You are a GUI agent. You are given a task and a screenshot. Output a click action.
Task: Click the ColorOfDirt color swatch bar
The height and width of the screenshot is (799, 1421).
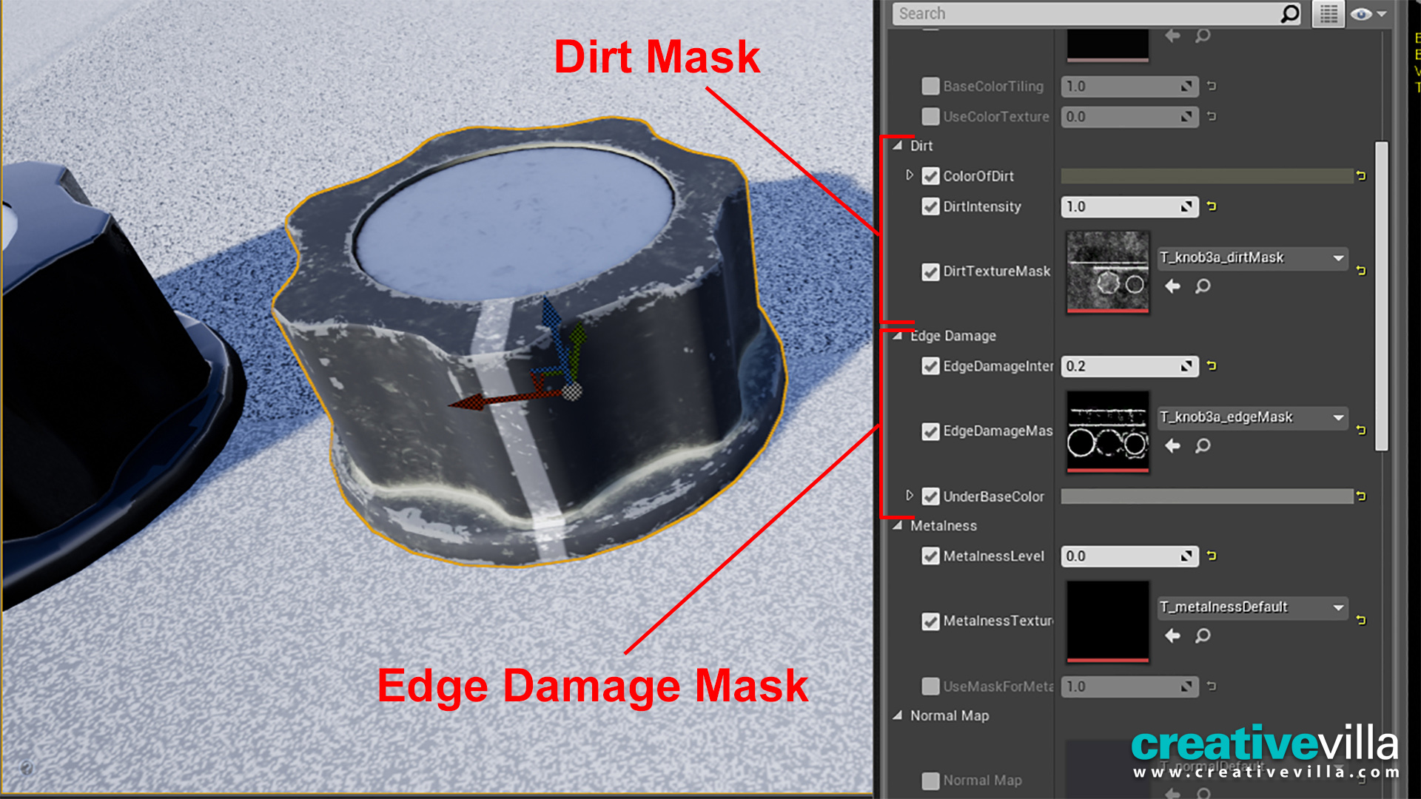click(1206, 176)
